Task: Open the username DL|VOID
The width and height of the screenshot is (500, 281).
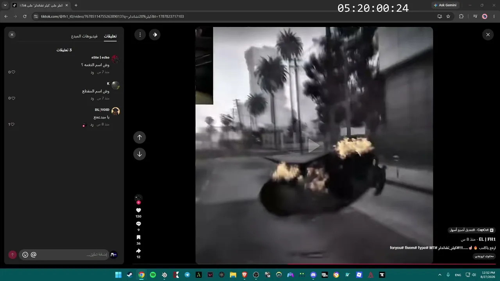Action: 102,110
